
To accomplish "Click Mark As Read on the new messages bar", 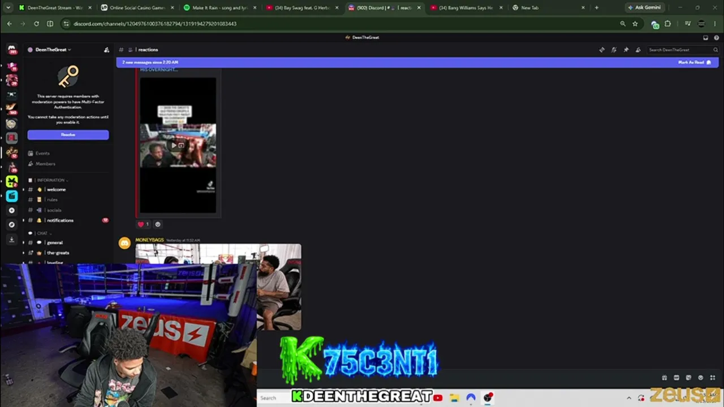I will pos(695,62).
